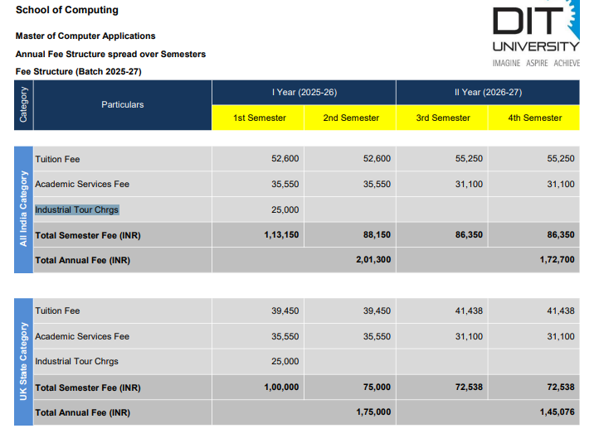This screenshot has width=599, height=438.
Task: Select the All India total 1,13,150 cell
Action: coord(281,235)
